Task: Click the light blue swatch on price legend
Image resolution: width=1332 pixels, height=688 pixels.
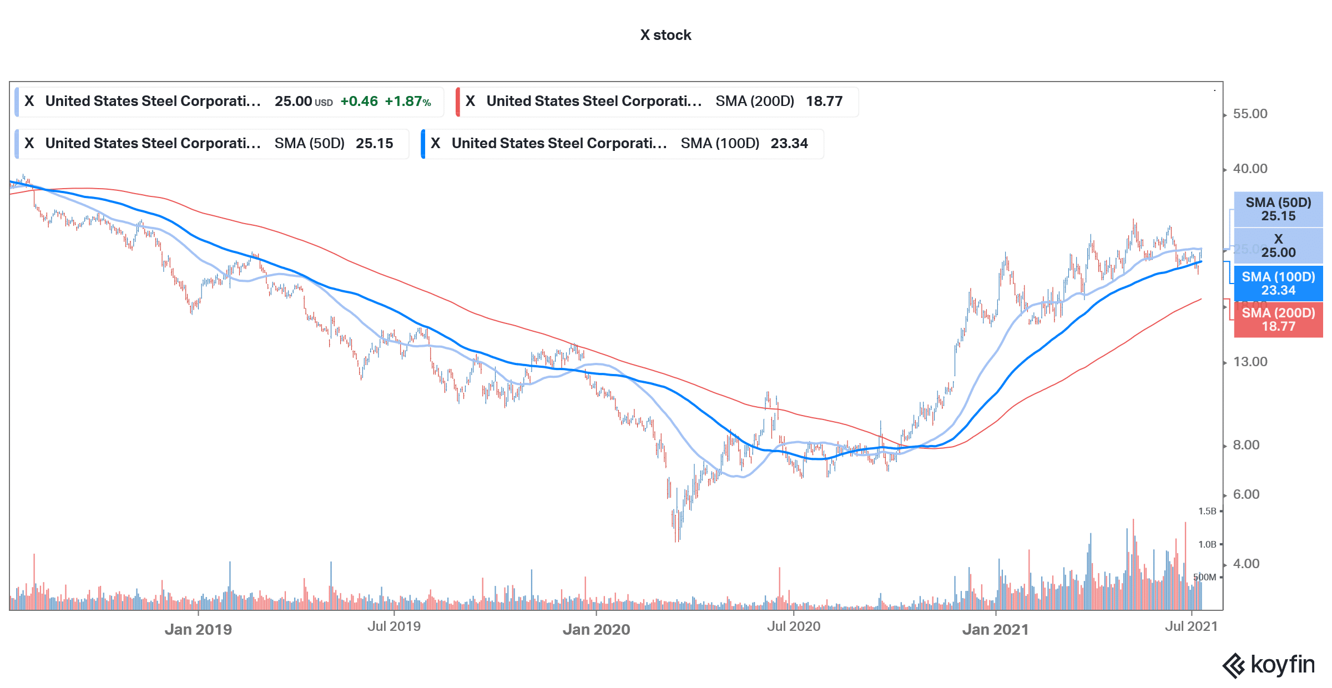Action: tap(17, 102)
